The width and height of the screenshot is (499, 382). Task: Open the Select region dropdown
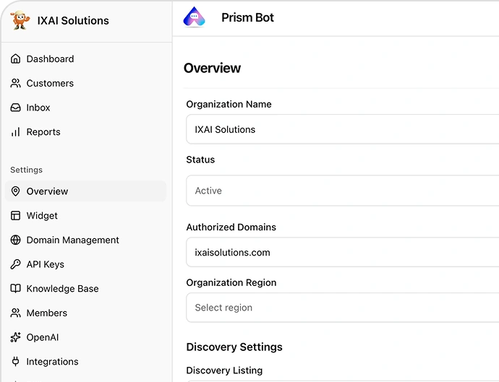point(342,308)
